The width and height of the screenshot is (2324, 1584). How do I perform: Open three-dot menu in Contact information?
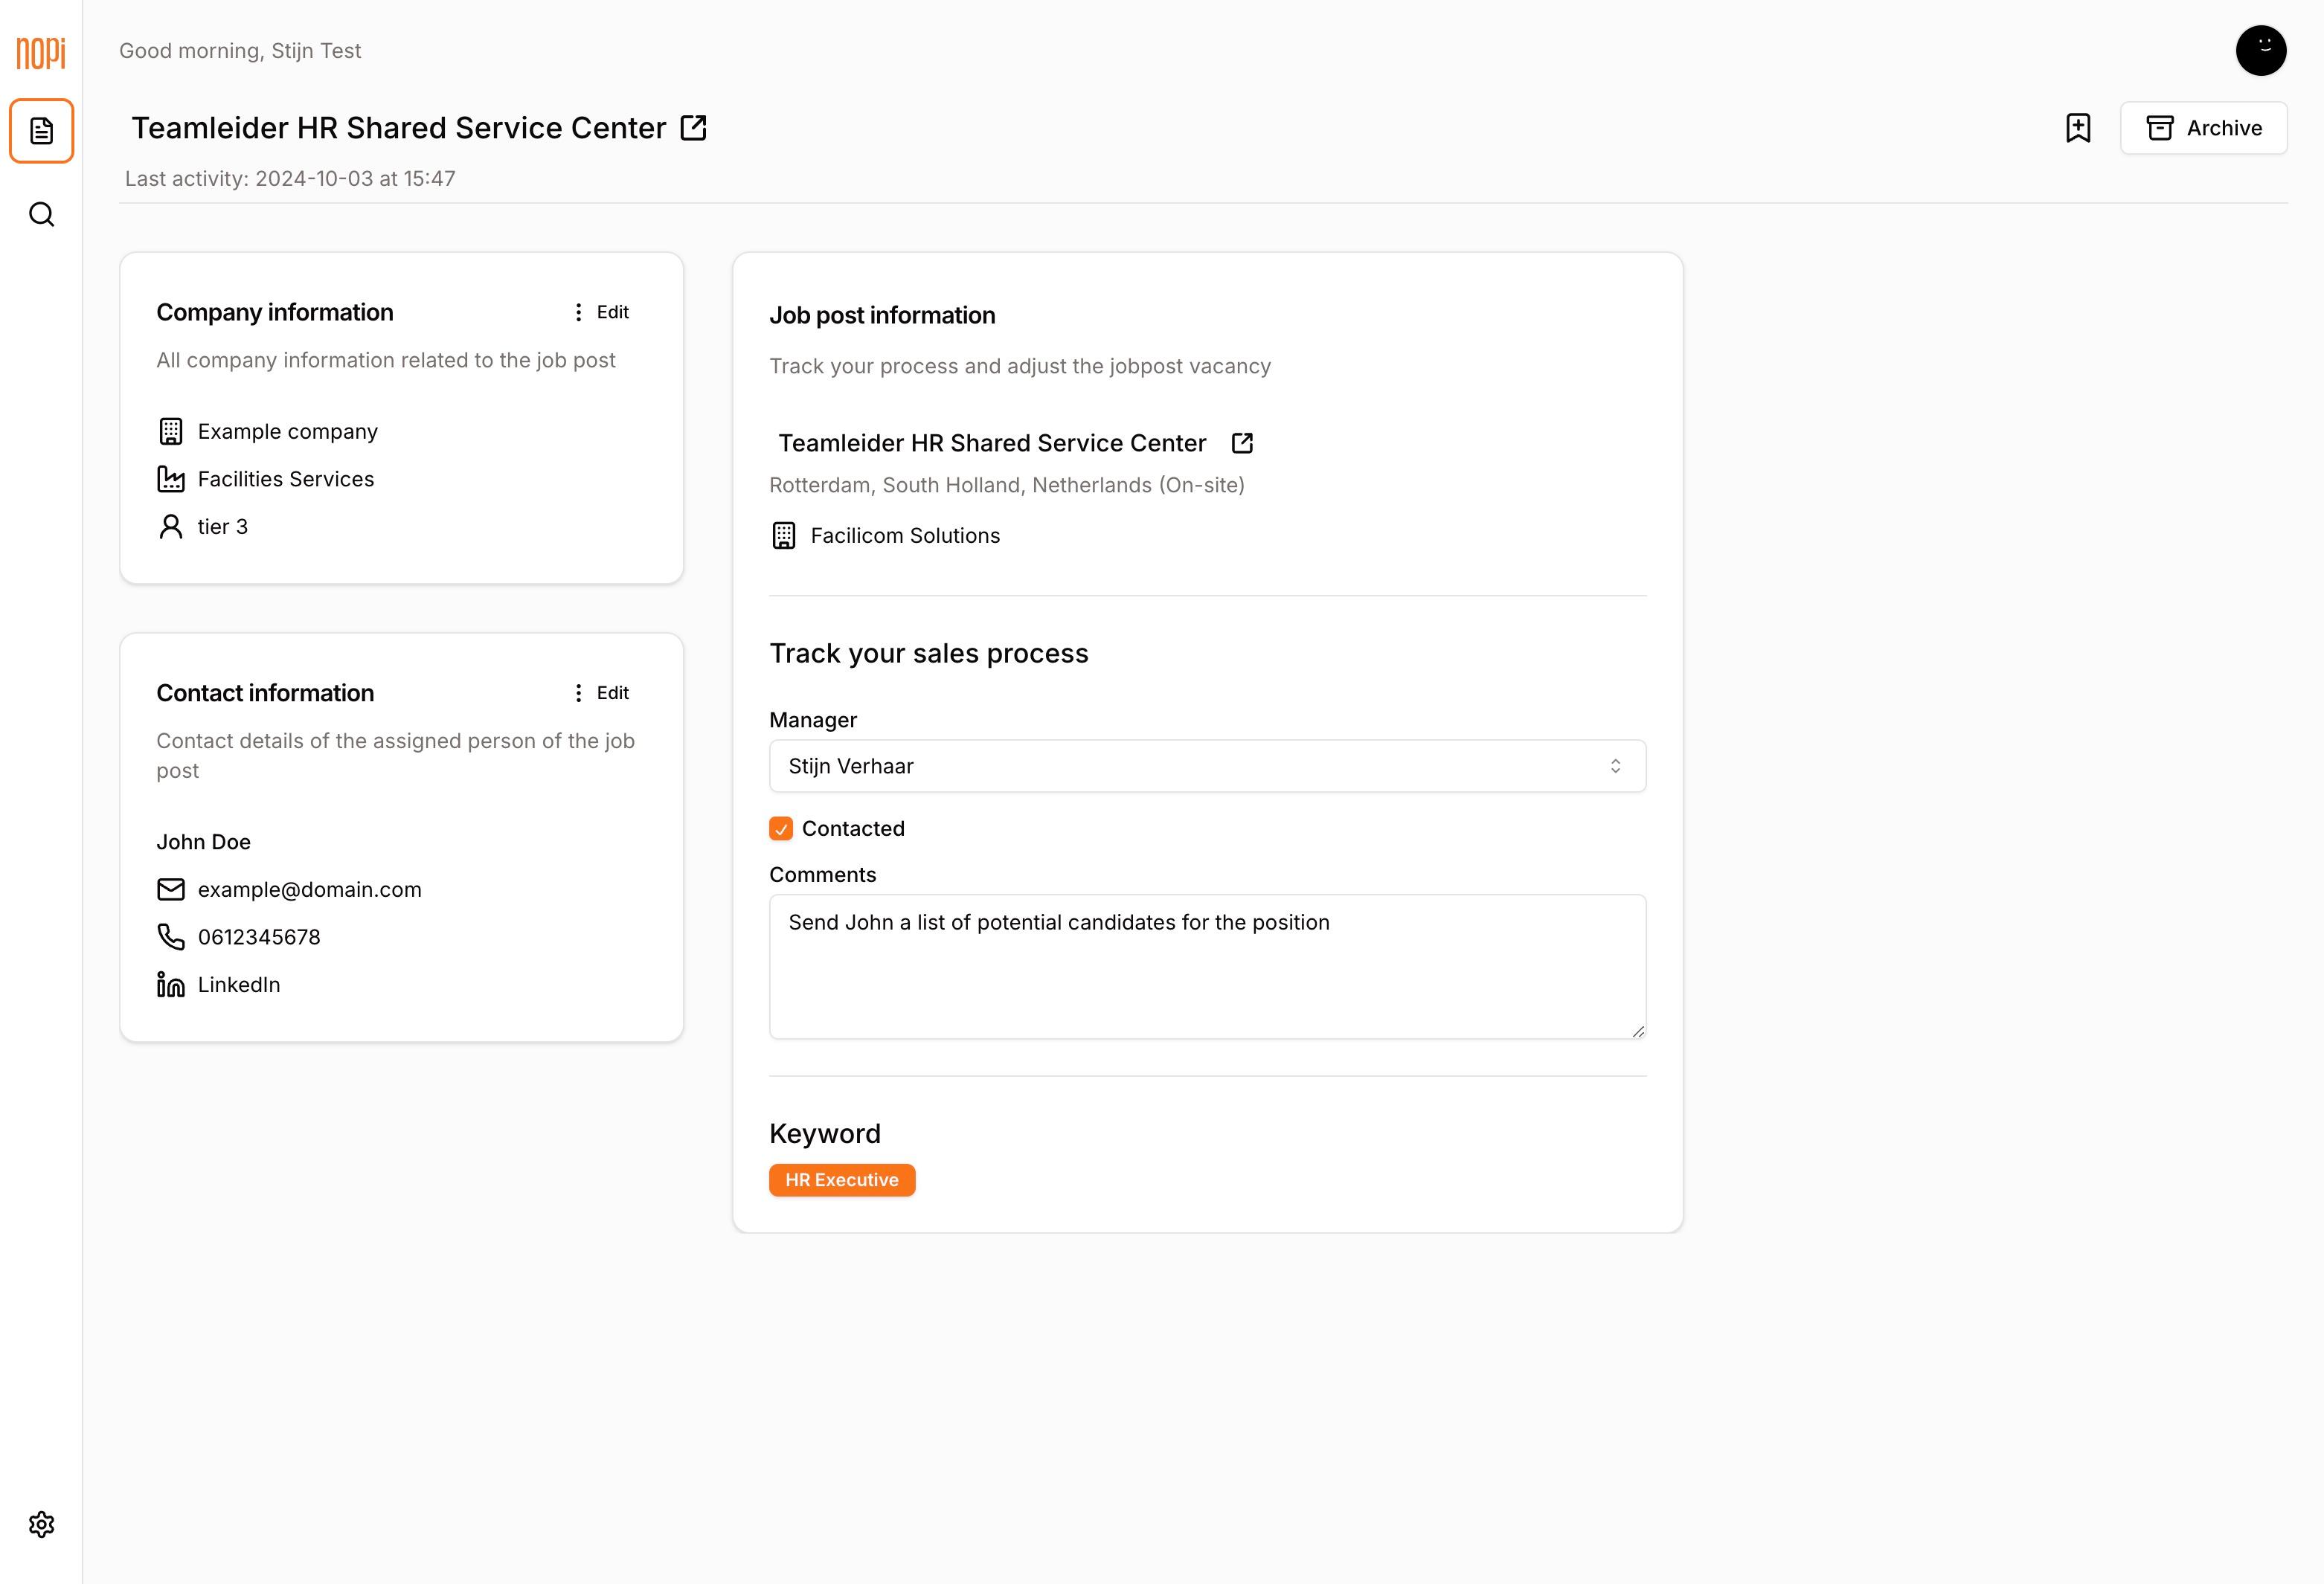[578, 692]
